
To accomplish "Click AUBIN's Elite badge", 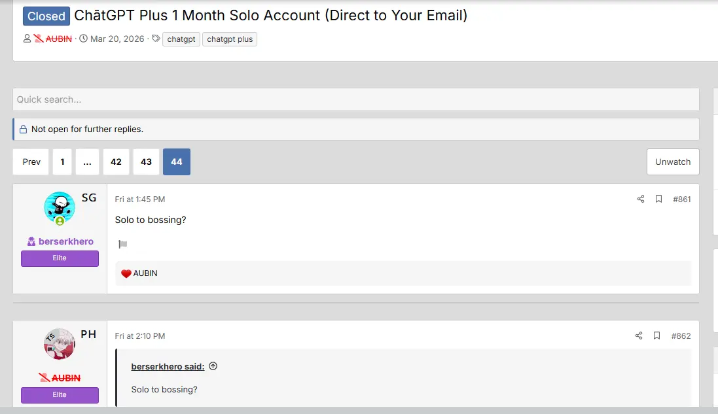I will pos(60,395).
